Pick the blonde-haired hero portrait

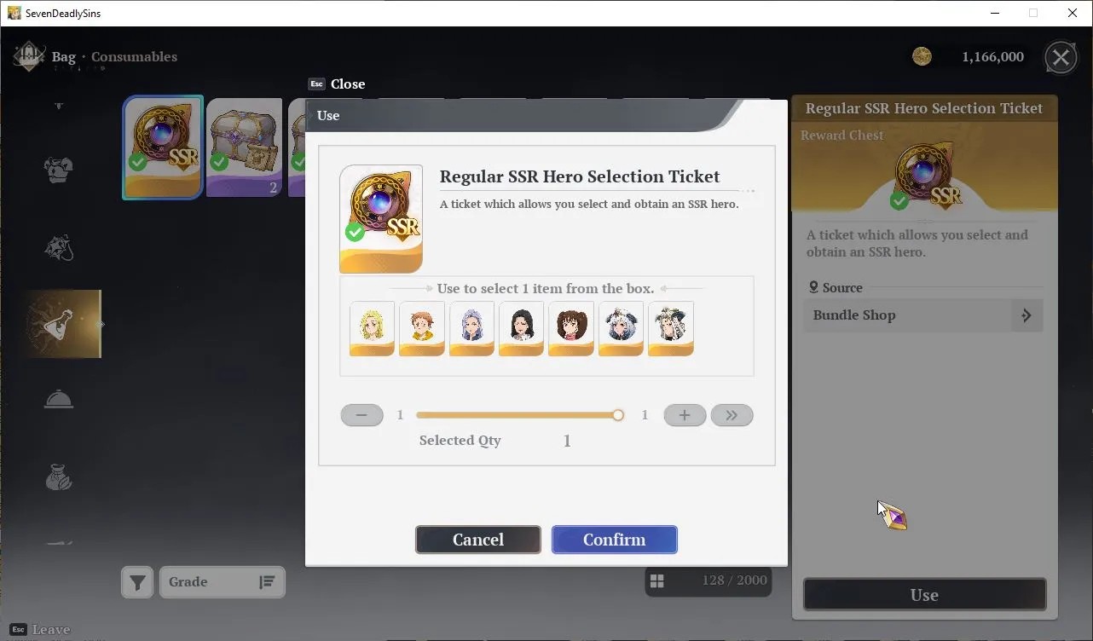[x=372, y=328]
